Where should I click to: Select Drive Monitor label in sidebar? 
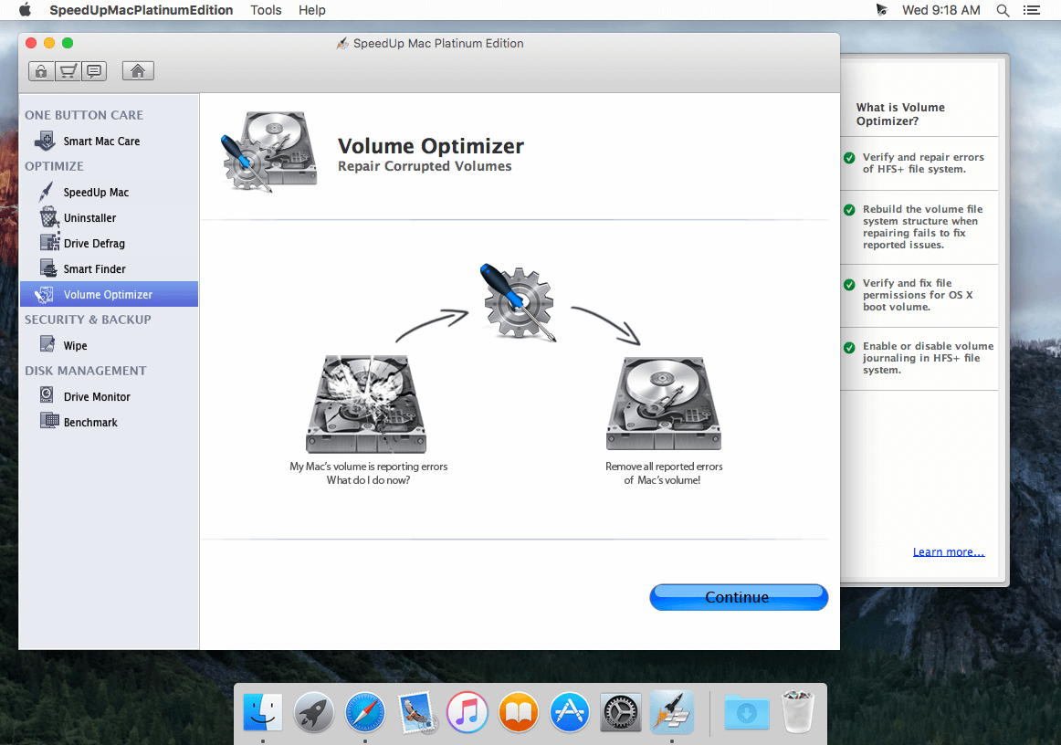(97, 396)
